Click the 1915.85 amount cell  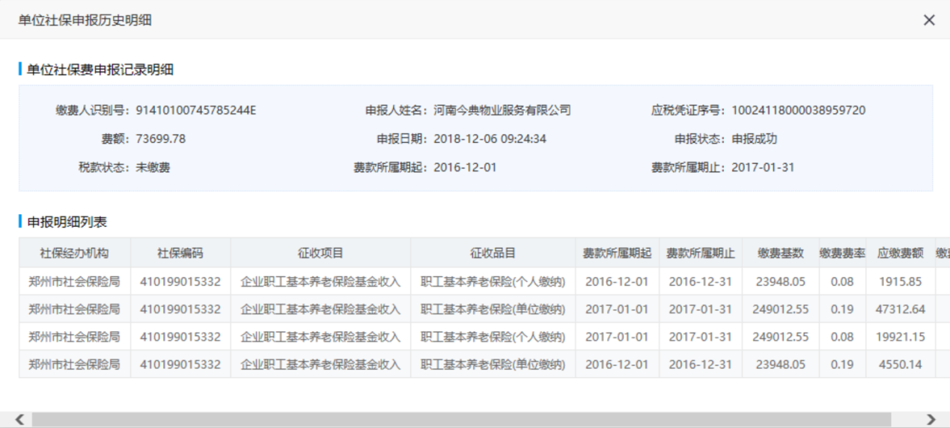[900, 282]
